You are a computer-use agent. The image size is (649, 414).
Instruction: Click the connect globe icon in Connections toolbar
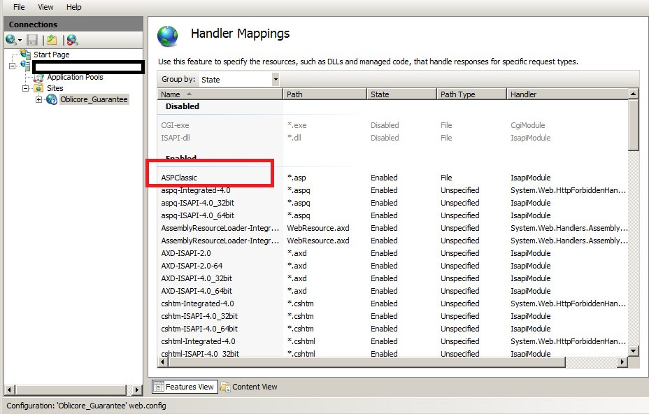tap(11, 40)
